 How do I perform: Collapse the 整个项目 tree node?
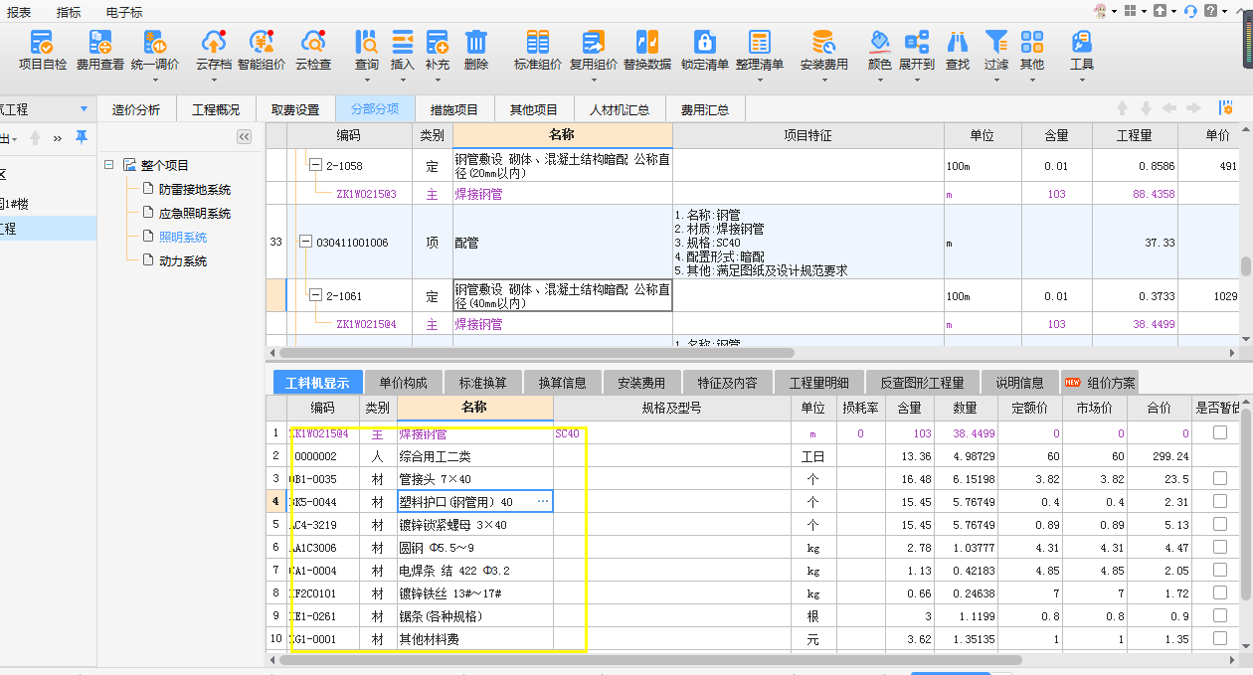click(109, 165)
